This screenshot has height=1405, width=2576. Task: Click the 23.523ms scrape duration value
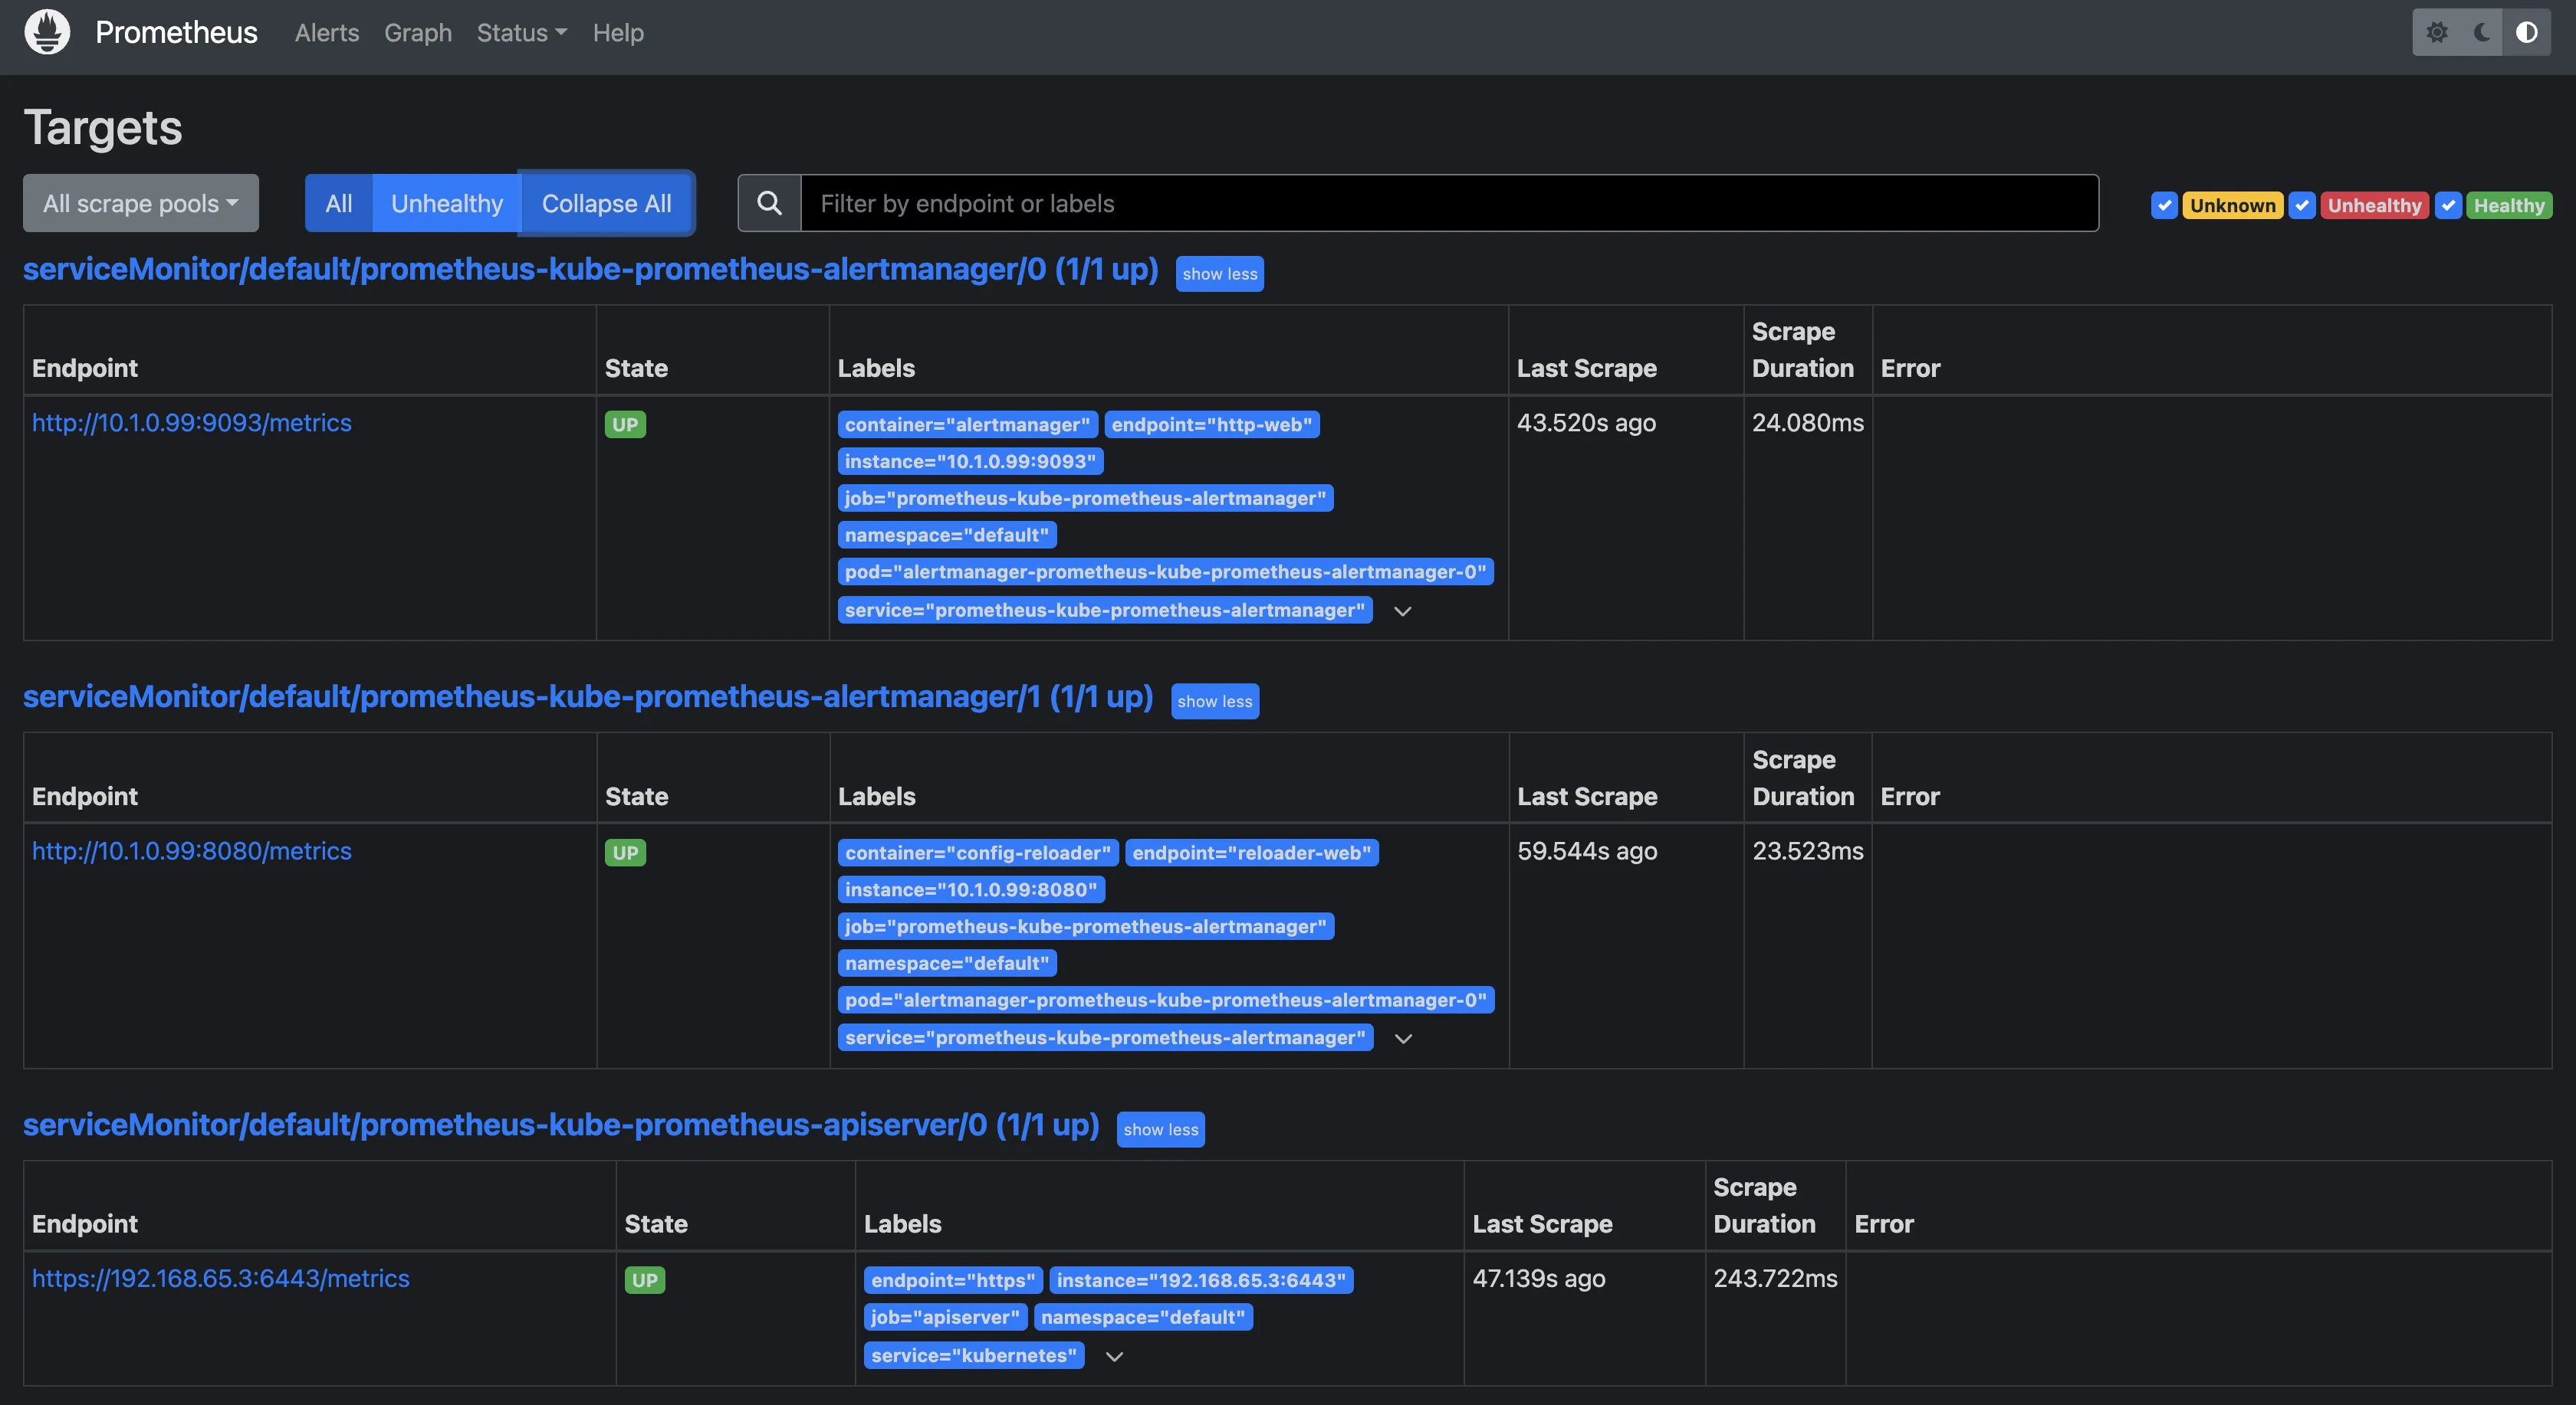(1808, 851)
